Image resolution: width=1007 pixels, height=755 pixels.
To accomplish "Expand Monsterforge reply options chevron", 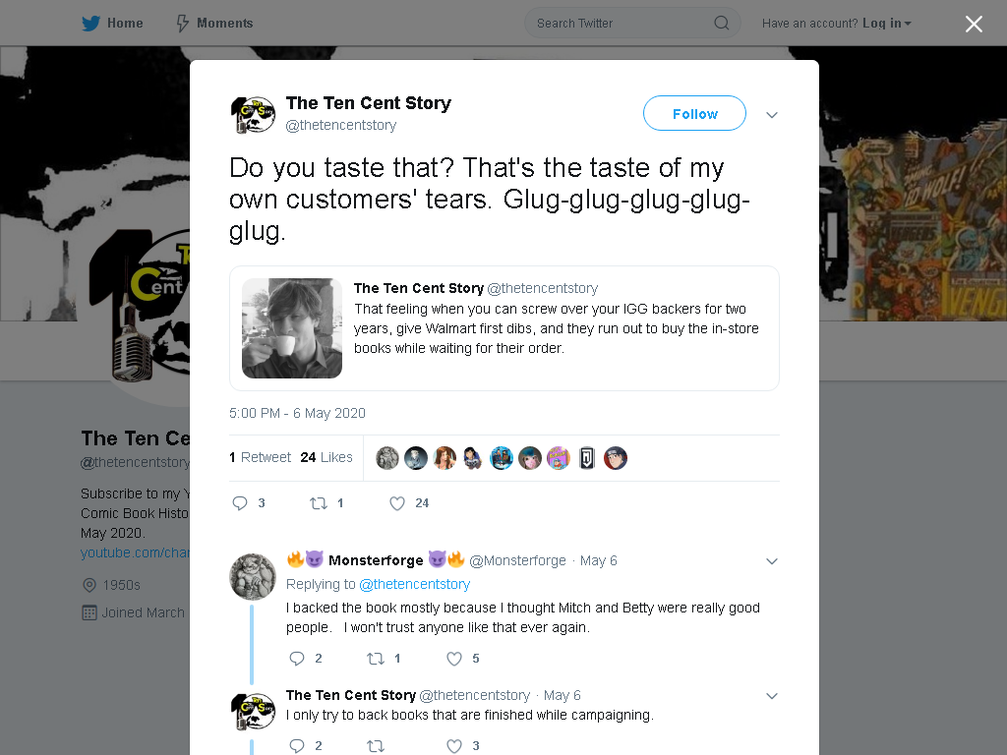I will coord(771,561).
